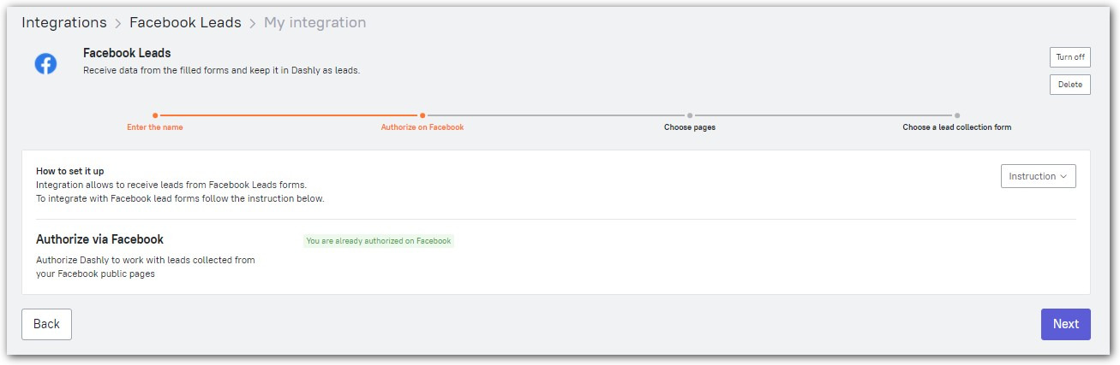Click the already authorized on Facebook badge
This screenshot has width=1120, height=365.
click(x=378, y=241)
